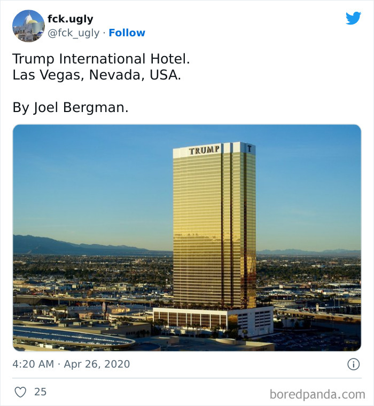Screen dimensions: 374x406
Task: Click the "Trump International Hotel." text line
Action: (101, 59)
